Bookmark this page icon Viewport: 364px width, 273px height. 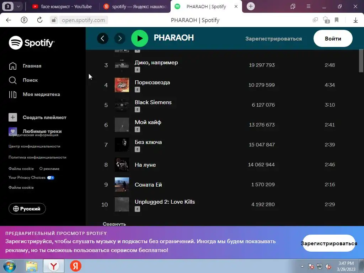[x=337, y=20]
